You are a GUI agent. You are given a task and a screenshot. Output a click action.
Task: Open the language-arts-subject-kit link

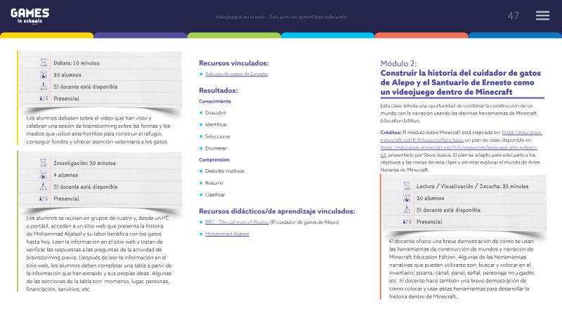tap(459, 147)
